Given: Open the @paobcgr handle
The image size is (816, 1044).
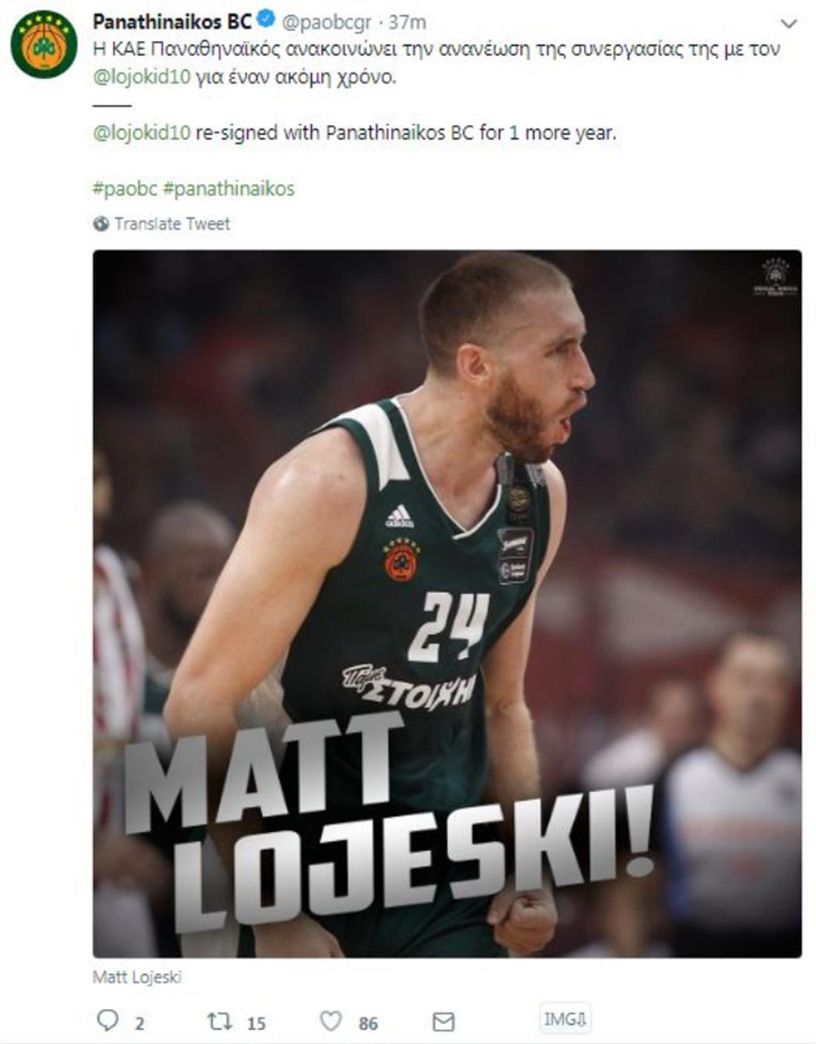Looking at the screenshot, I should [326, 22].
